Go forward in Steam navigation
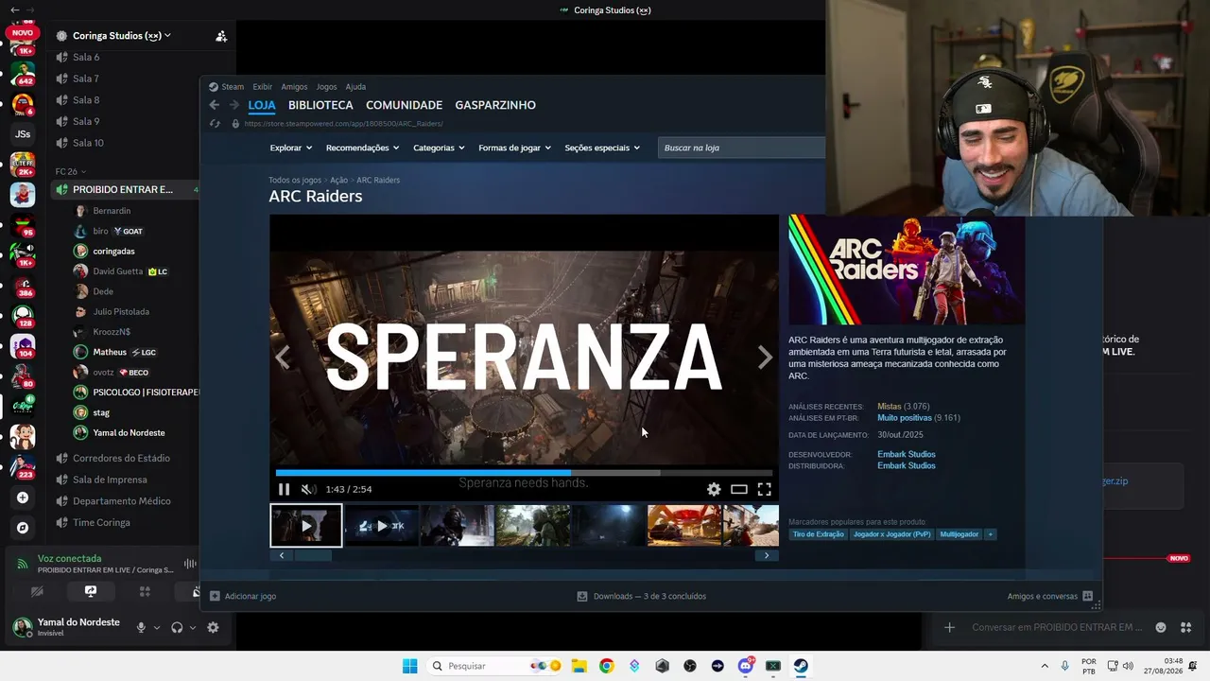This screenshot has height=681, width=1210. (x=233, y=105)
